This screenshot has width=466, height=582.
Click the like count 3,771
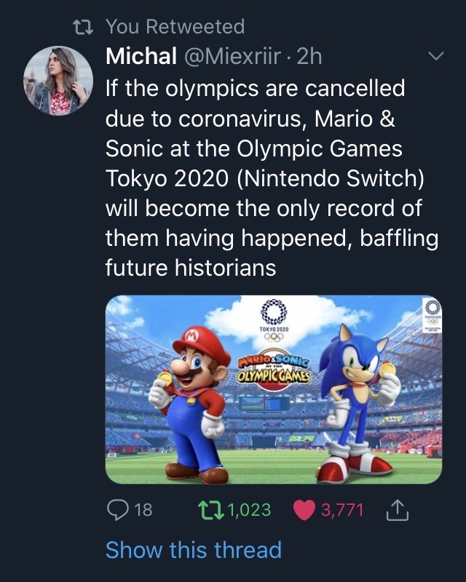(341, 510)
